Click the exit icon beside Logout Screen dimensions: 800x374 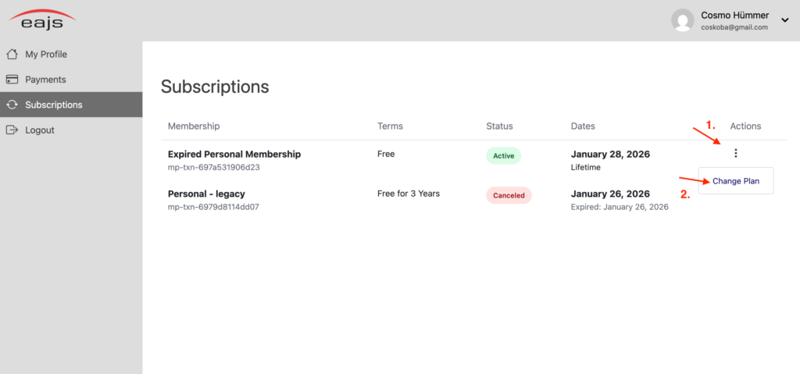coord(12,130)
